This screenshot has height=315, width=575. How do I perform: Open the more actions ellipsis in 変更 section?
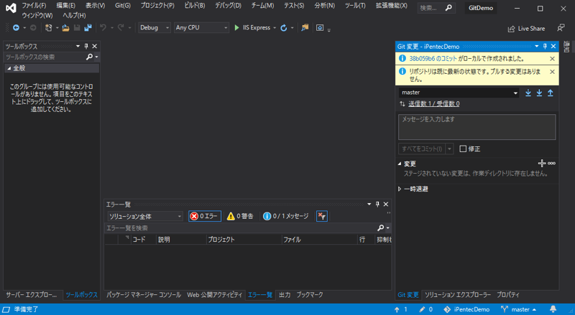(551, 164)
